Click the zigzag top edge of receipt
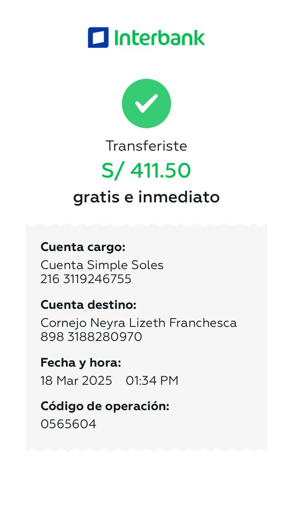Viewport: 293px width, 511px height. click(146, 224)
